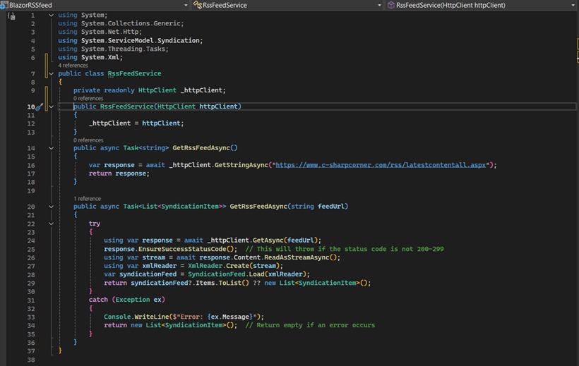Click the document outline icon beside line 1

(11, 16)
